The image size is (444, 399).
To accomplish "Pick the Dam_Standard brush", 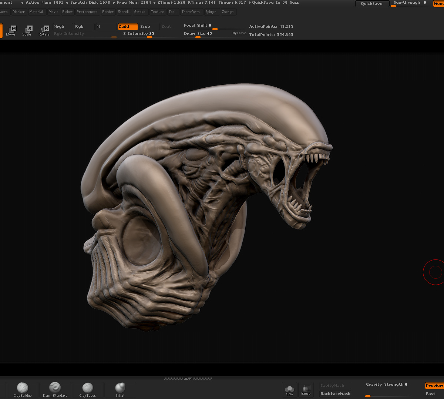I will click(x=55, y=390).
